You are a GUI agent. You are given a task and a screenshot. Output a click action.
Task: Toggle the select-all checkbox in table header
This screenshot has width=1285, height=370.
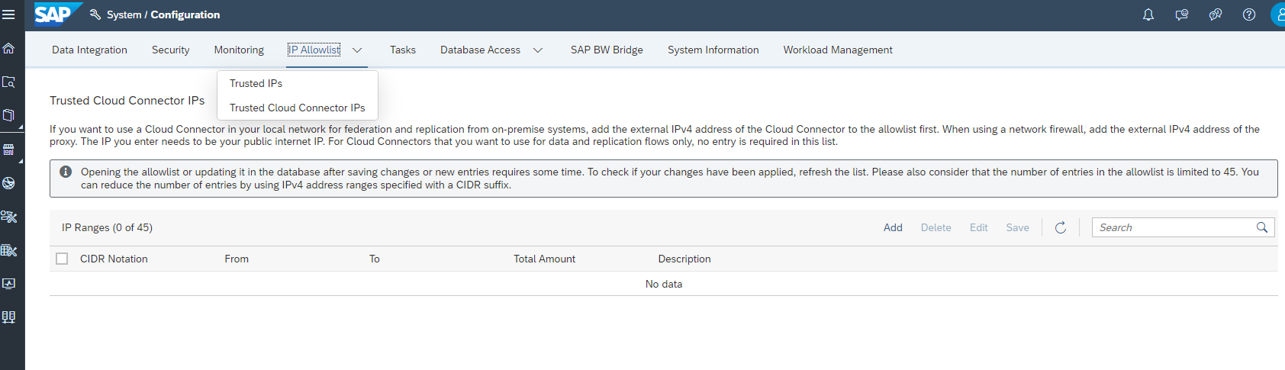click(x=62, y=259)
